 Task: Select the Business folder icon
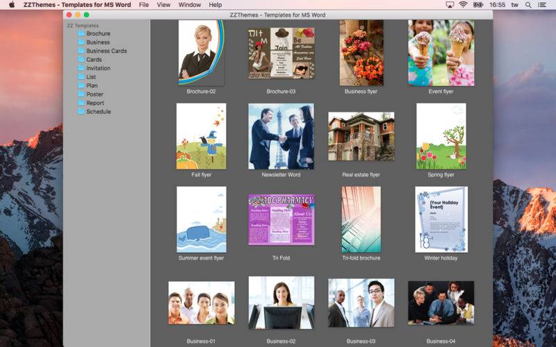(81, 42)
